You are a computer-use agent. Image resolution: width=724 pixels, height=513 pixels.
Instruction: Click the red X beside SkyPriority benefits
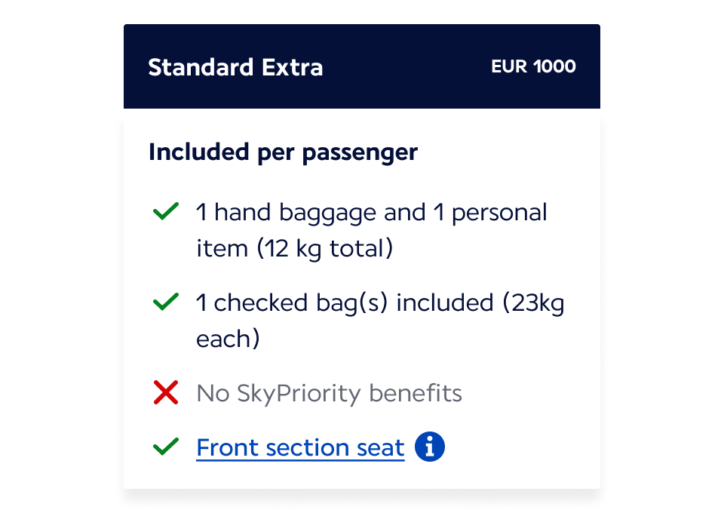(x=165, y=393)
